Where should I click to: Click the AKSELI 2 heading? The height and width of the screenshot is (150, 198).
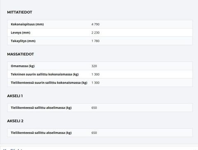click(x=15, y=121)
